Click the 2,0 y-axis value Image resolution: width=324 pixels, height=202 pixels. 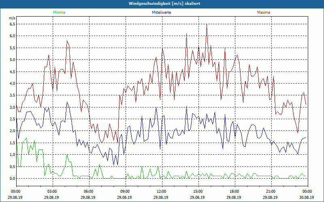pos(13,130)
